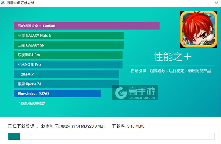Select the Bluestacks 58265 bar
Screen dimensions: 221x144
[x=57, y=93]
